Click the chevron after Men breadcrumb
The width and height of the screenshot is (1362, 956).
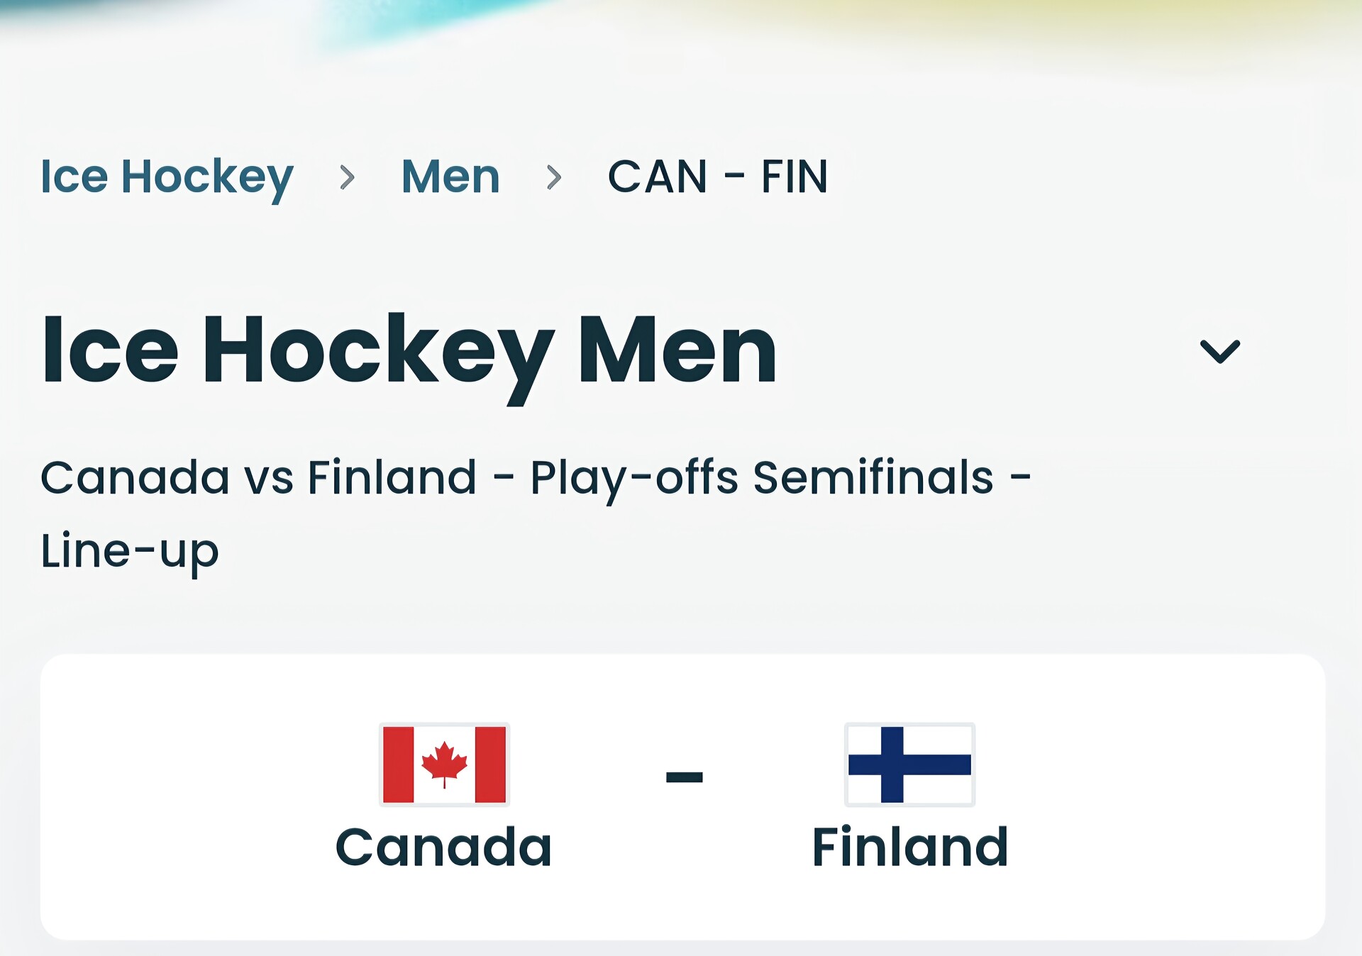[x=554, y=177]
